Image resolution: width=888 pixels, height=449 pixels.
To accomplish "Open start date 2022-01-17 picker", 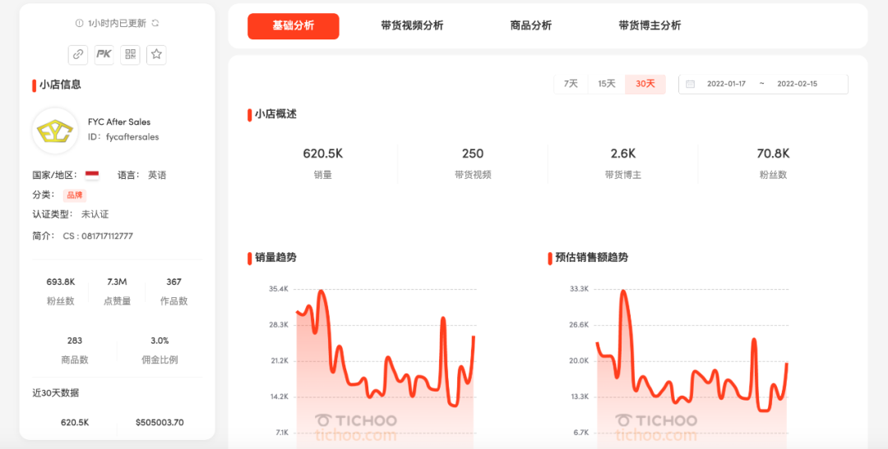I will coord(726,84).
